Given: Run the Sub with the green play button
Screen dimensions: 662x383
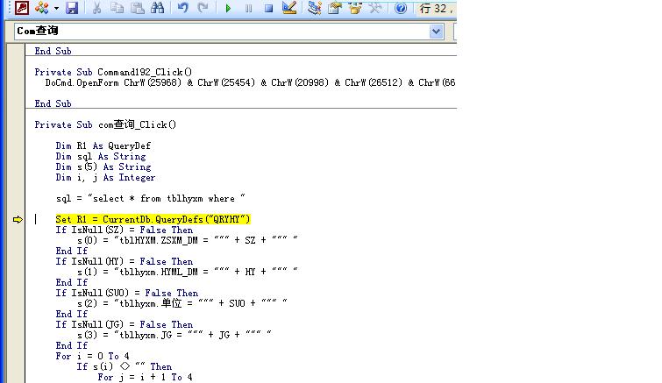Looking at the screenshot, I should click(228, 8).
